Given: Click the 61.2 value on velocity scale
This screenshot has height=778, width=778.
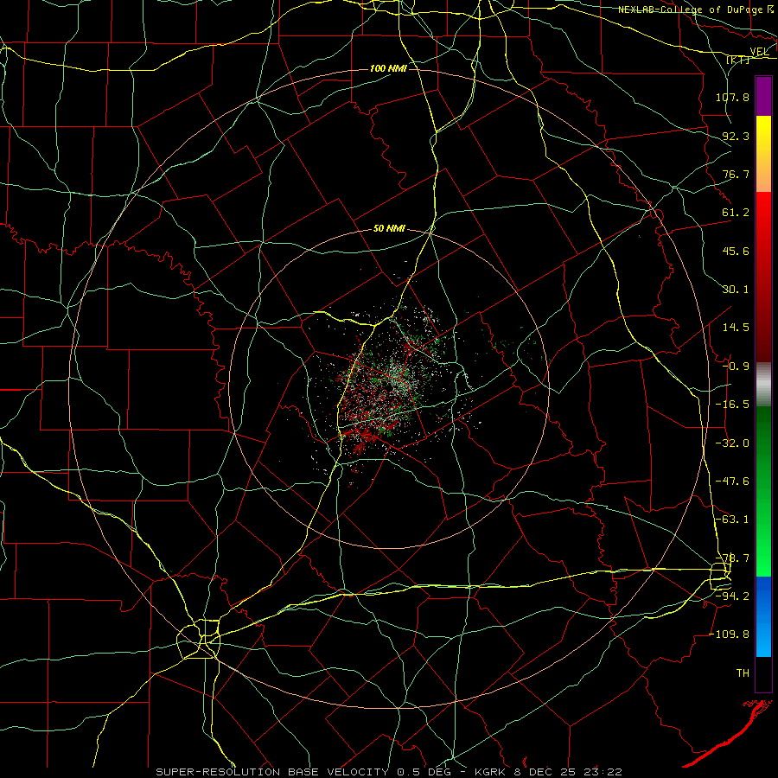Looking at the screenshot, I should pos(736,213).
